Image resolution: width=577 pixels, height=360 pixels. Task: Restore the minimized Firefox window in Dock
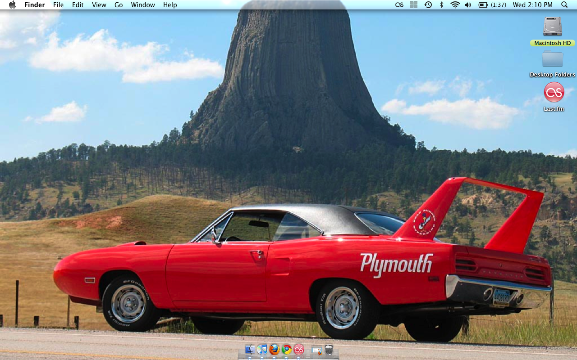(x=316, y=350)
